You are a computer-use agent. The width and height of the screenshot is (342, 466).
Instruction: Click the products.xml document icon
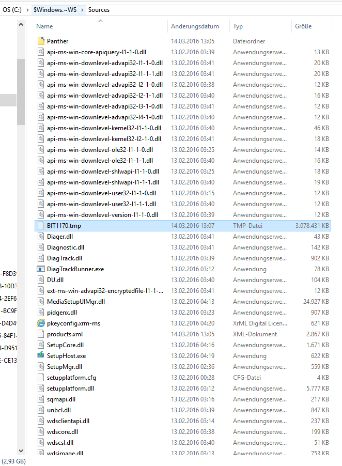pyautogui.click(x=41, y=334)
